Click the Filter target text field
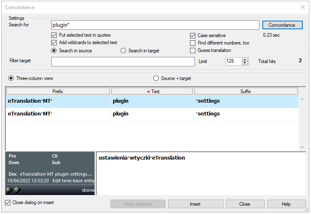The image size is (311, 214). pos(123,61)
